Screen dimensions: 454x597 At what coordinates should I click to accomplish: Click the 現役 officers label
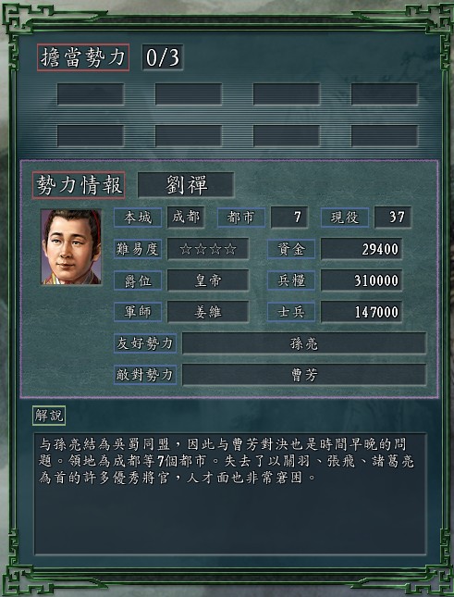click(345, 218)
